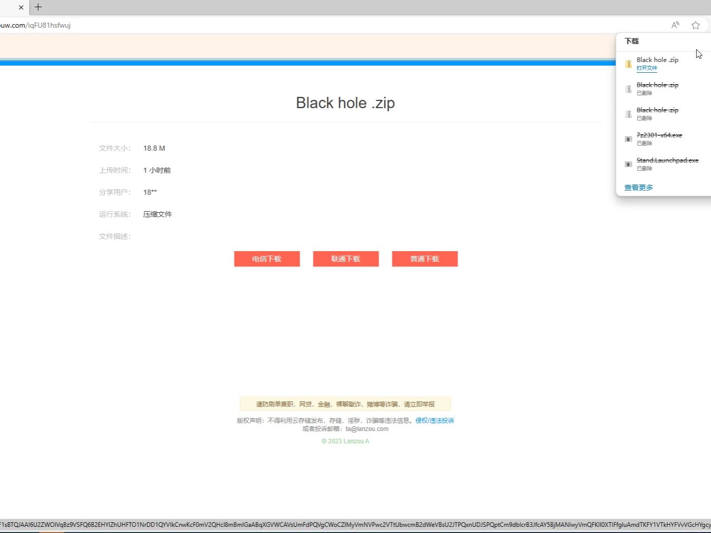Open a new browser tab
711x533 pixels.
pyautogui.click(x=38, y=7)
